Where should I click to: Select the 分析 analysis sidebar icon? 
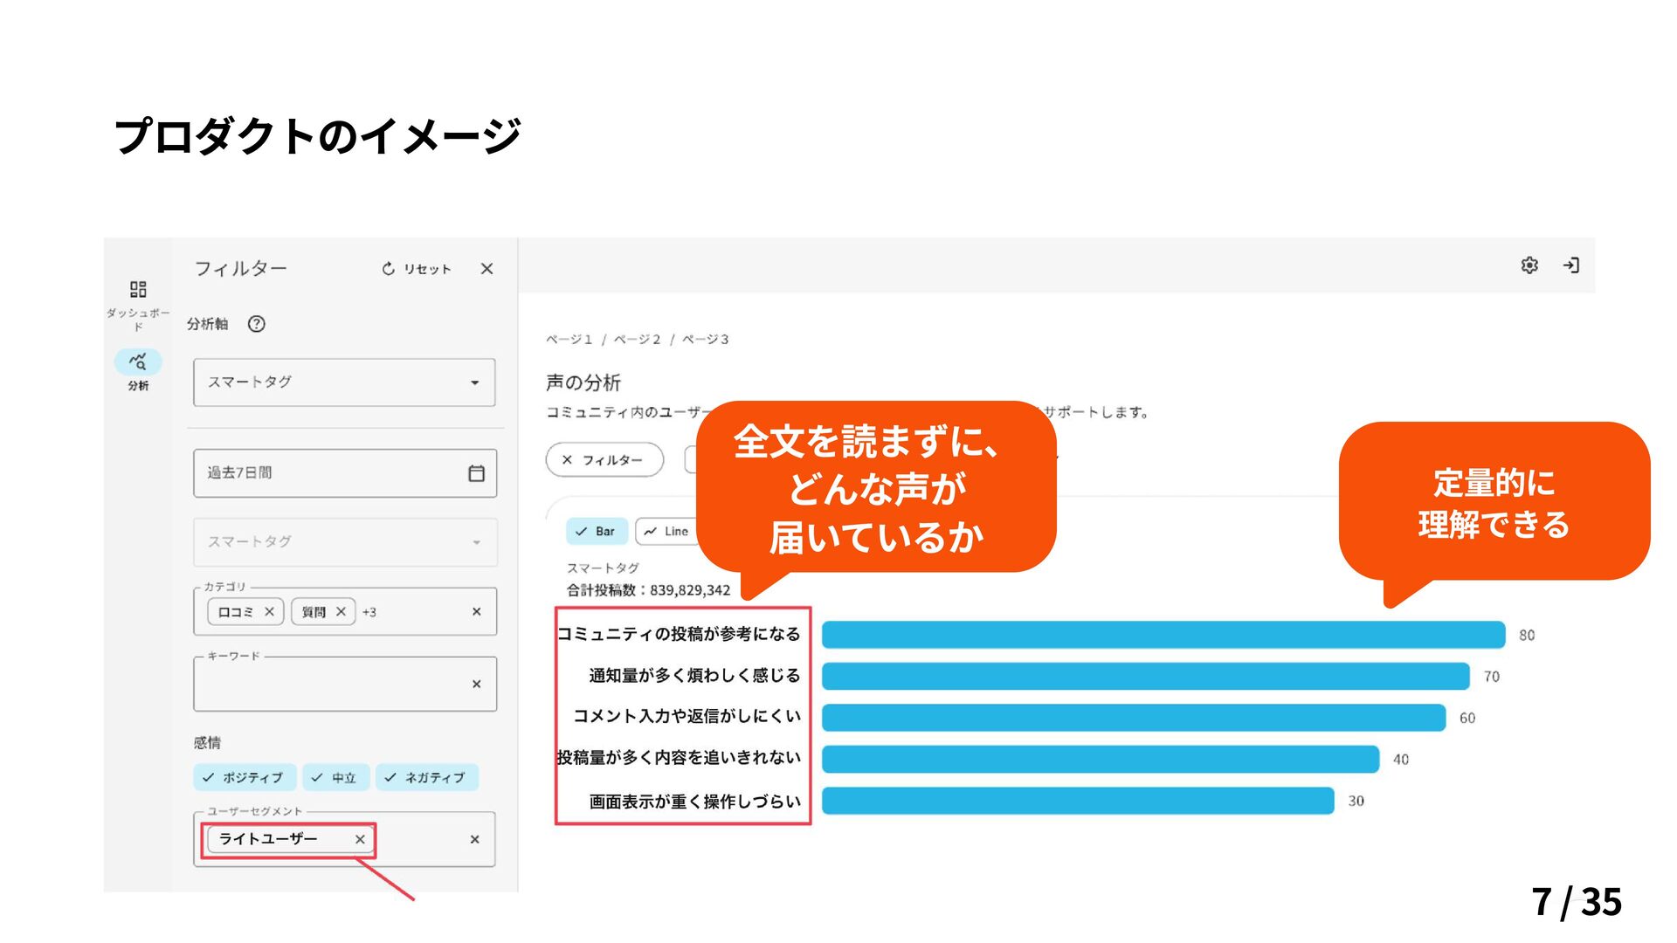click(x=138, y=361)
